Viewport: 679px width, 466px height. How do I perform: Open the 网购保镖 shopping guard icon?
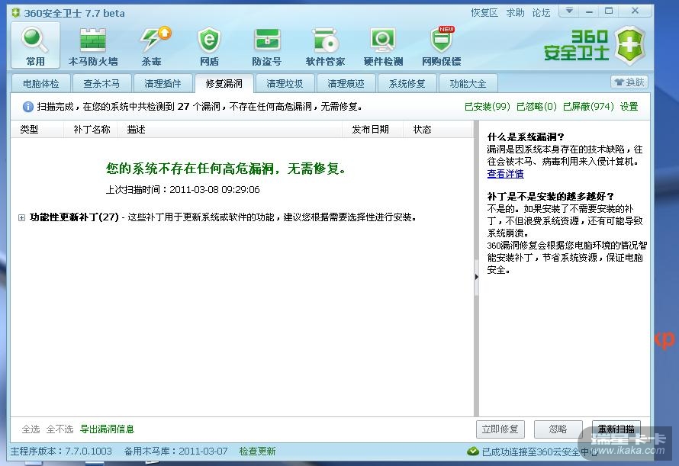coord(441,47)
